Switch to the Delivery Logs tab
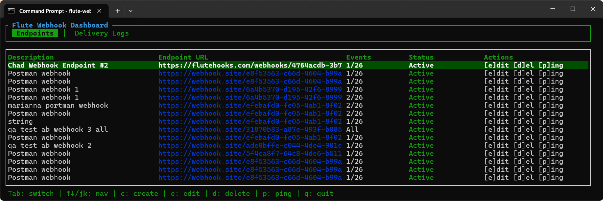The height and width of the screenshot is (201, 603). pos(102,33)
